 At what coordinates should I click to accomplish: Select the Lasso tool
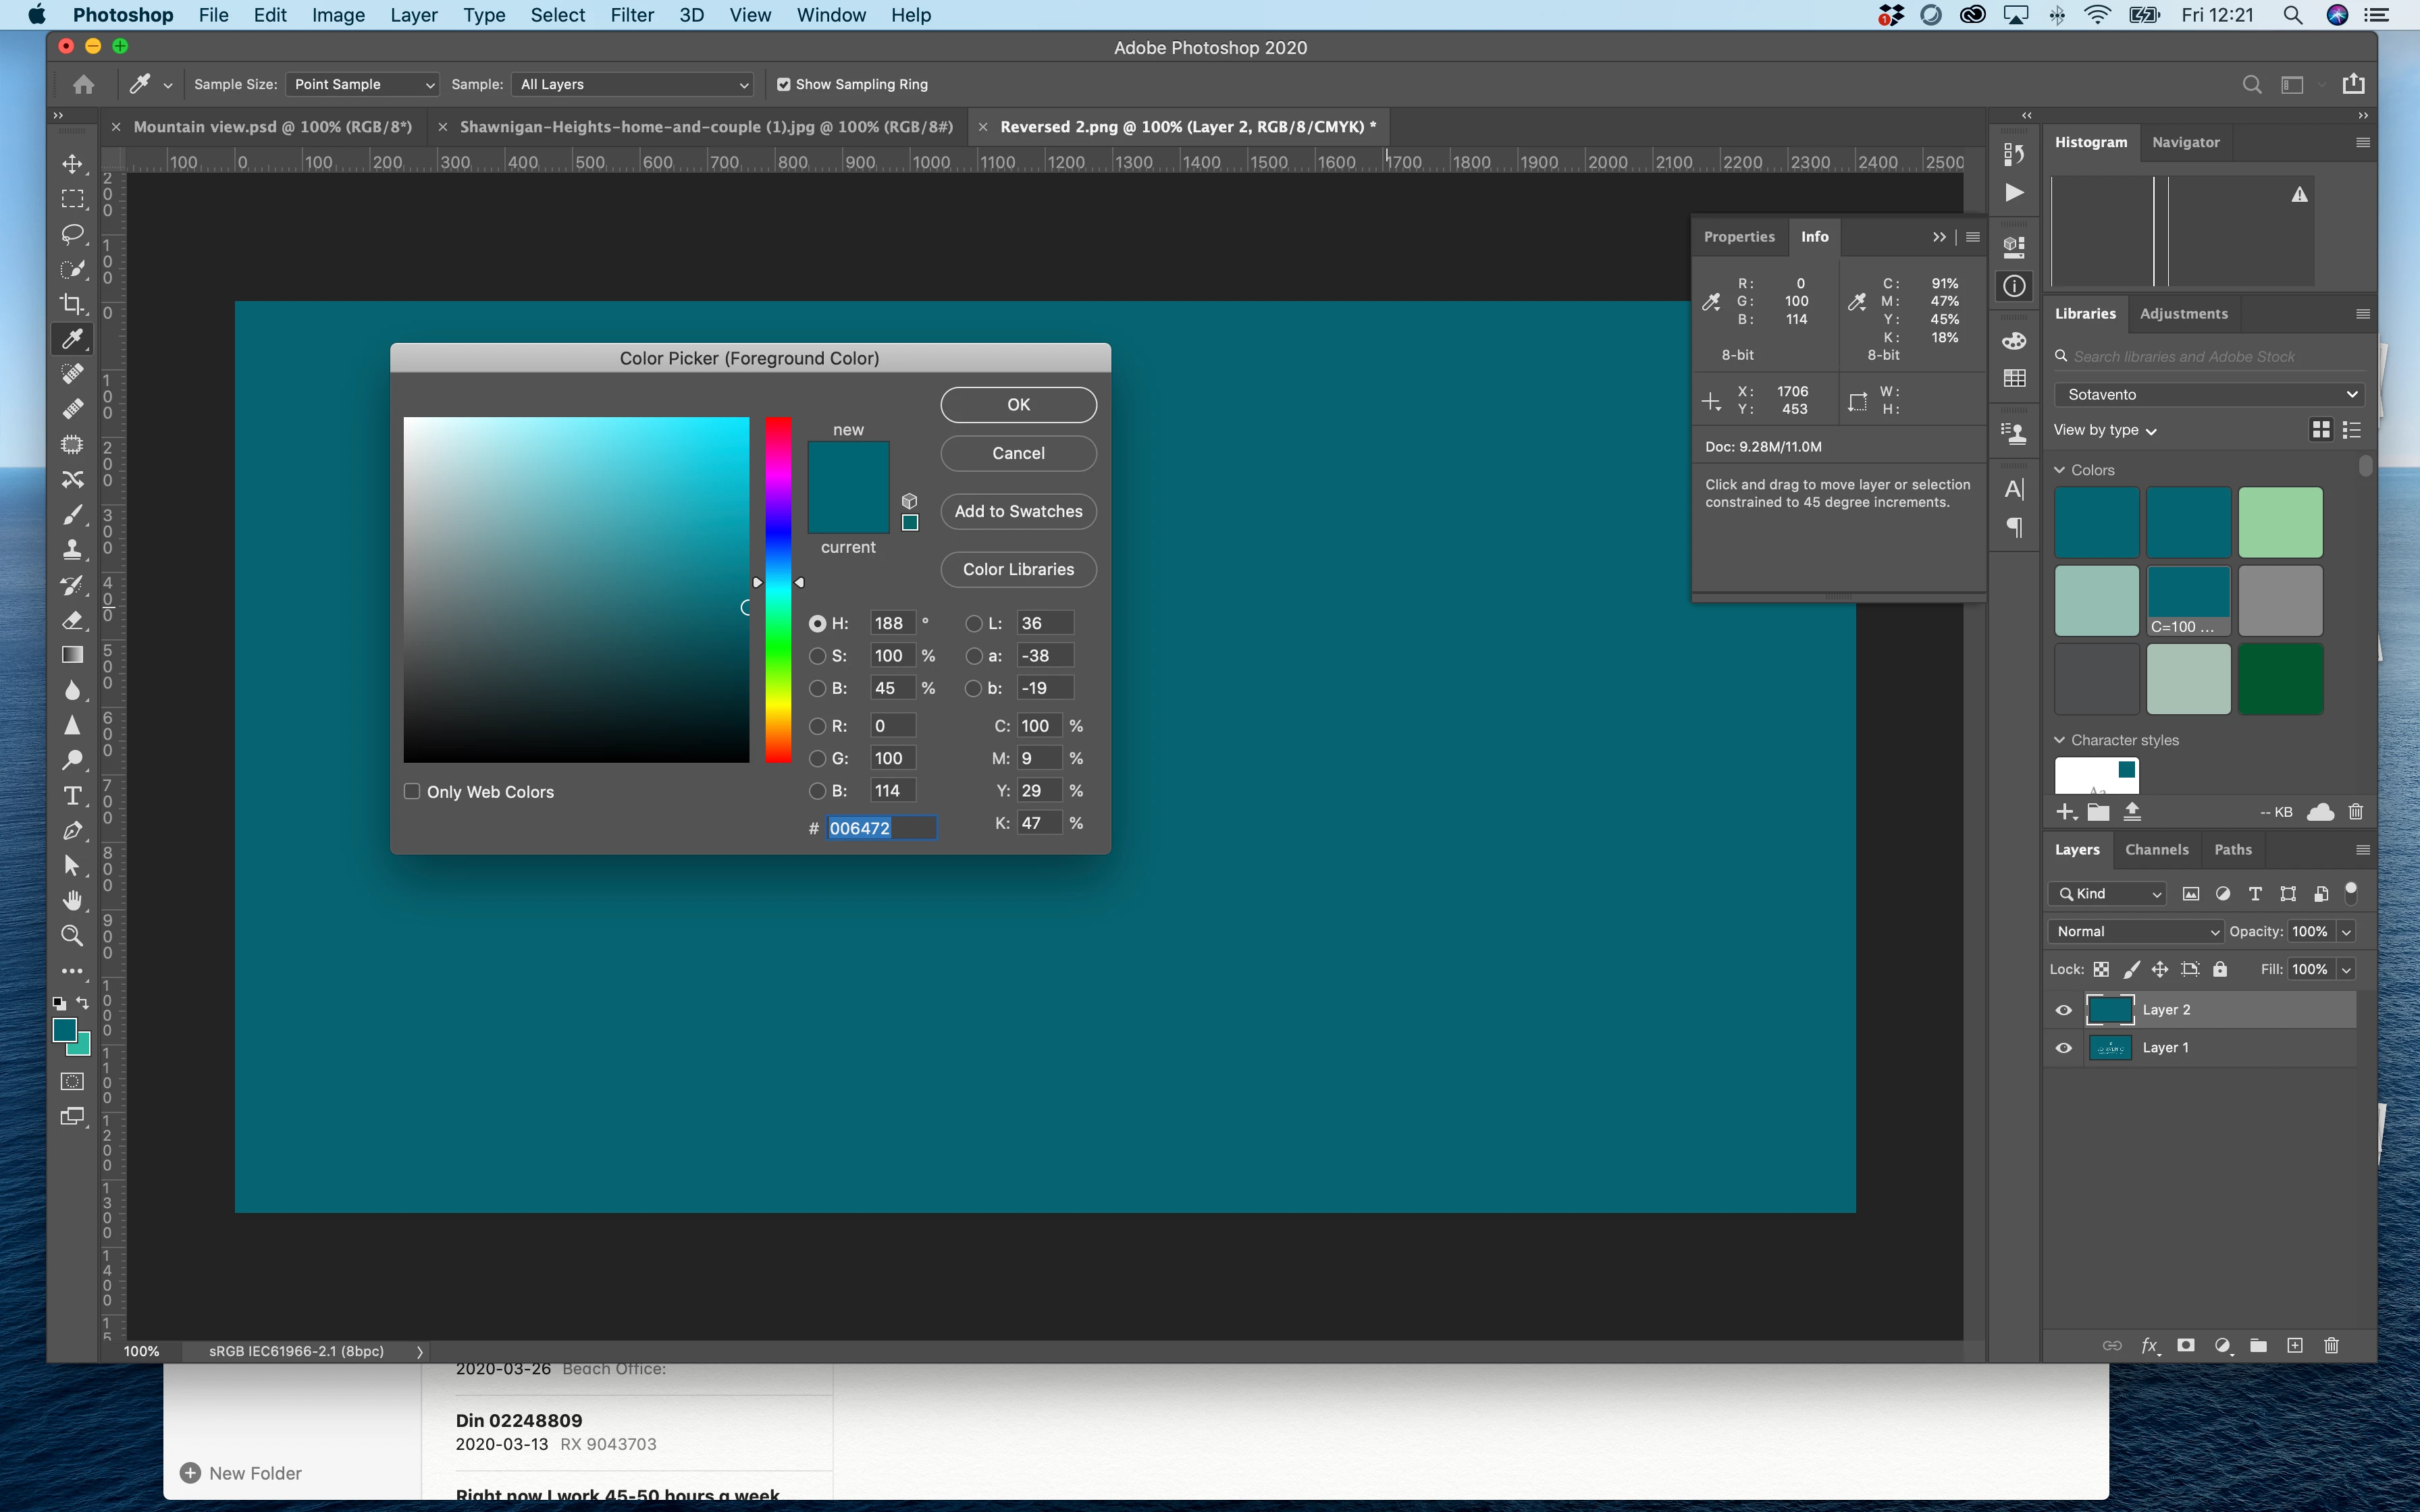tap(72, 234)
